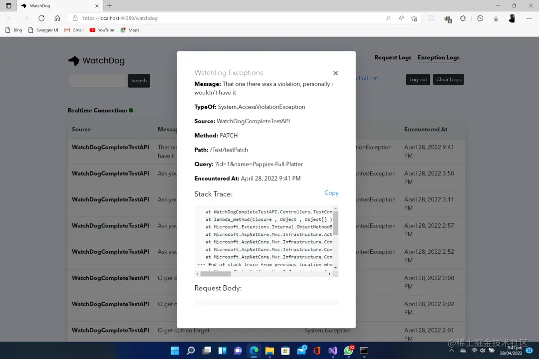539x359 pixels.
Task: Click the stack trace scroll-left arrow
Action: (197, 274)
